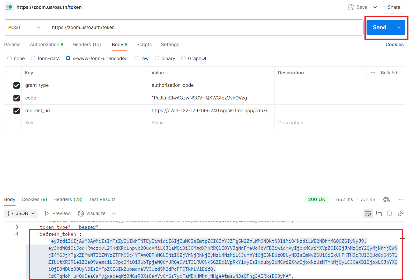Click the link chain icon in response toolbar

pos(401,213)
